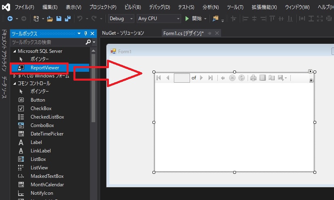The height and width of the screenshot is (200, 334).
Task: Close the ツールボックス panel
Action: (92, 33)
